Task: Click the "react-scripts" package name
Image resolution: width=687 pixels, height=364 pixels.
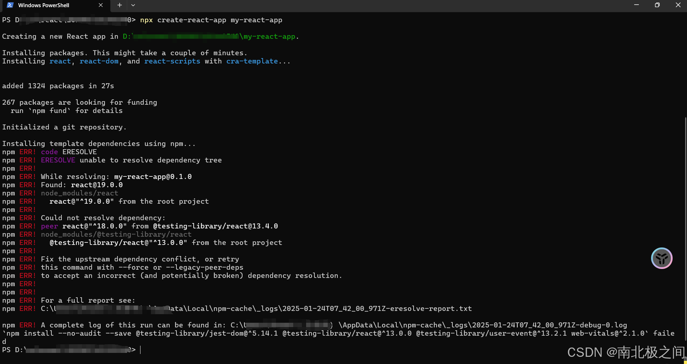Action: [172, 61]
